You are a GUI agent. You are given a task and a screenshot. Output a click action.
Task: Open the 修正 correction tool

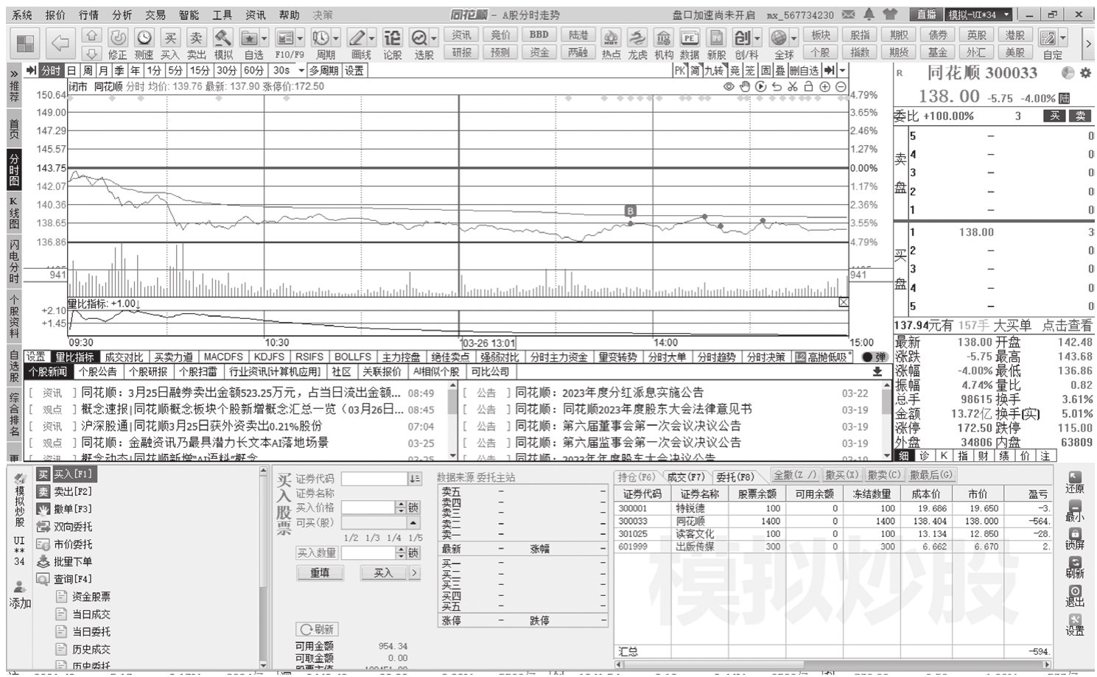[117, 38]
